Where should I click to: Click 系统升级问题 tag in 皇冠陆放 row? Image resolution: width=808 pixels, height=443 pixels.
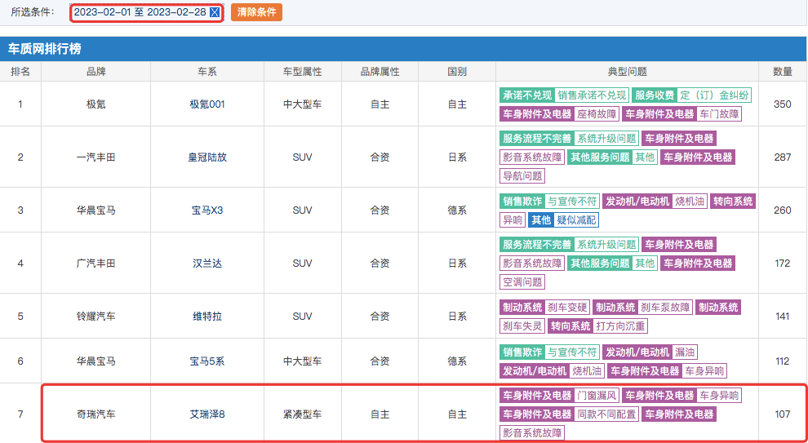pos(606,139)
